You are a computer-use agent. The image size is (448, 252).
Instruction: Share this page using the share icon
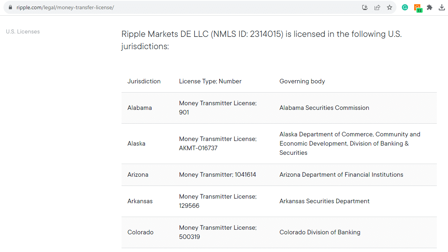click(x=377, y=7)
